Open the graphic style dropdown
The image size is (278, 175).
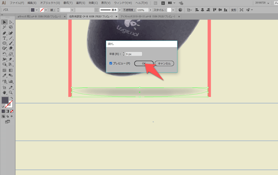click(173, 10)
